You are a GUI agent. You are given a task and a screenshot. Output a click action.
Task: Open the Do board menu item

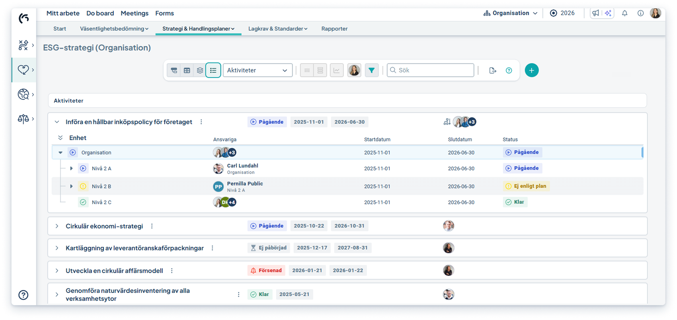pyautogui.click(x=100, y=13)
